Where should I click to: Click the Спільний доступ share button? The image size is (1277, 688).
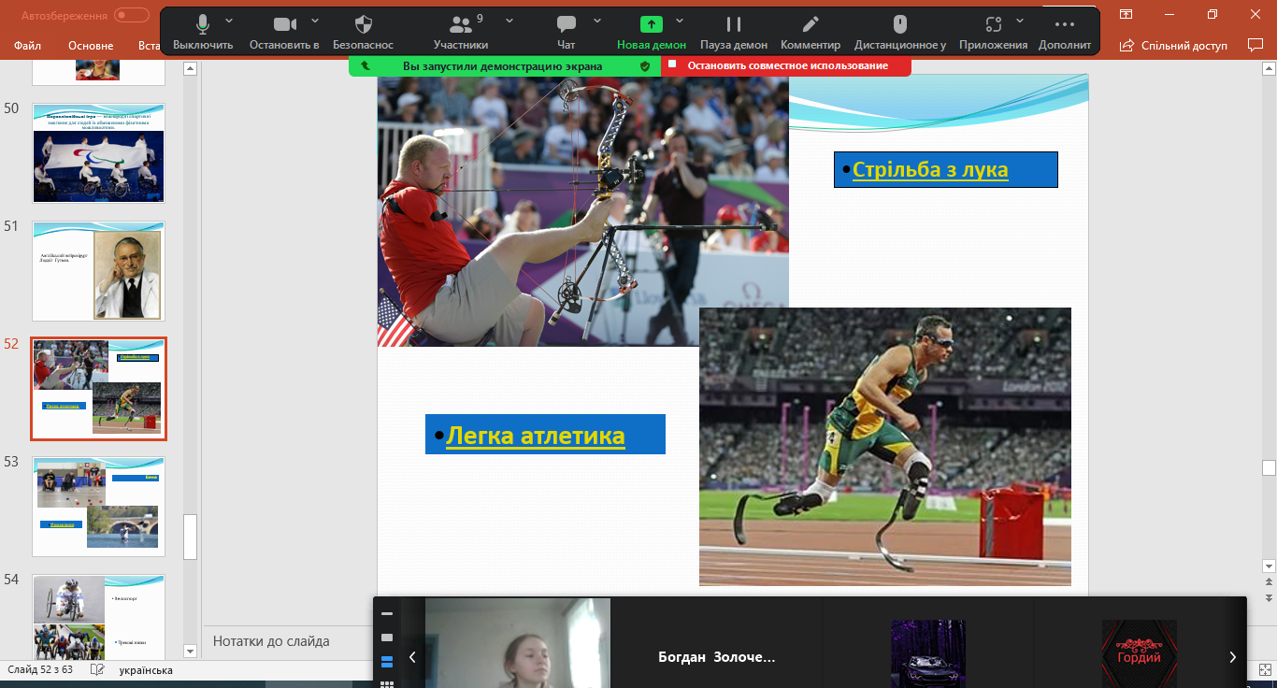click(x=1173, y=45)
